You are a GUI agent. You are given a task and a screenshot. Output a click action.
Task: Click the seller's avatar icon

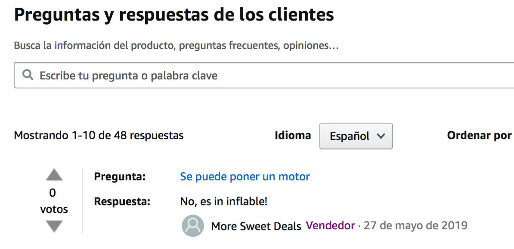(193, 226)
